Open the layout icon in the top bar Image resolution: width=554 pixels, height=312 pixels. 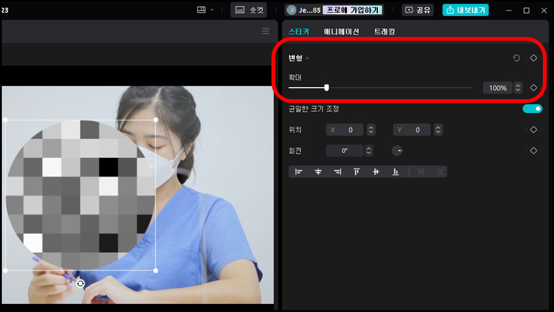(x=201, y=10)
